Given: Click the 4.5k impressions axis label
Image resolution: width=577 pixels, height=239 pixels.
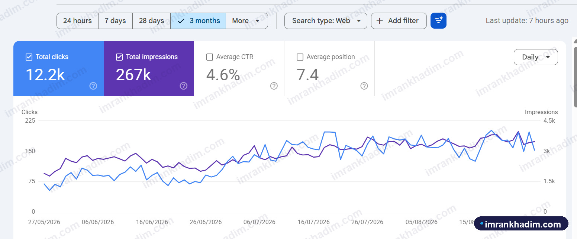Looking at the screenshot, I should 549,120.
